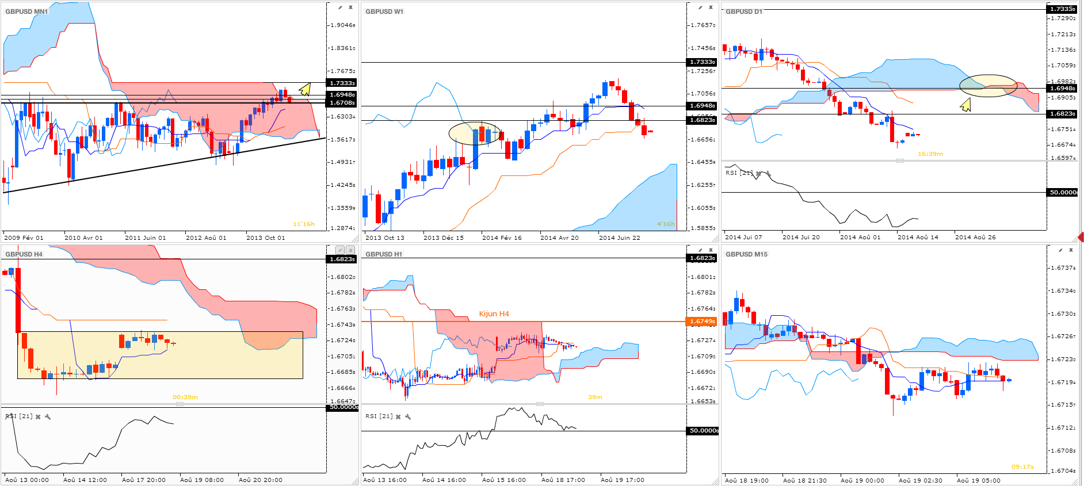Click the pin icon of the GBPUSD H4 chart

(x=340, y=250)
